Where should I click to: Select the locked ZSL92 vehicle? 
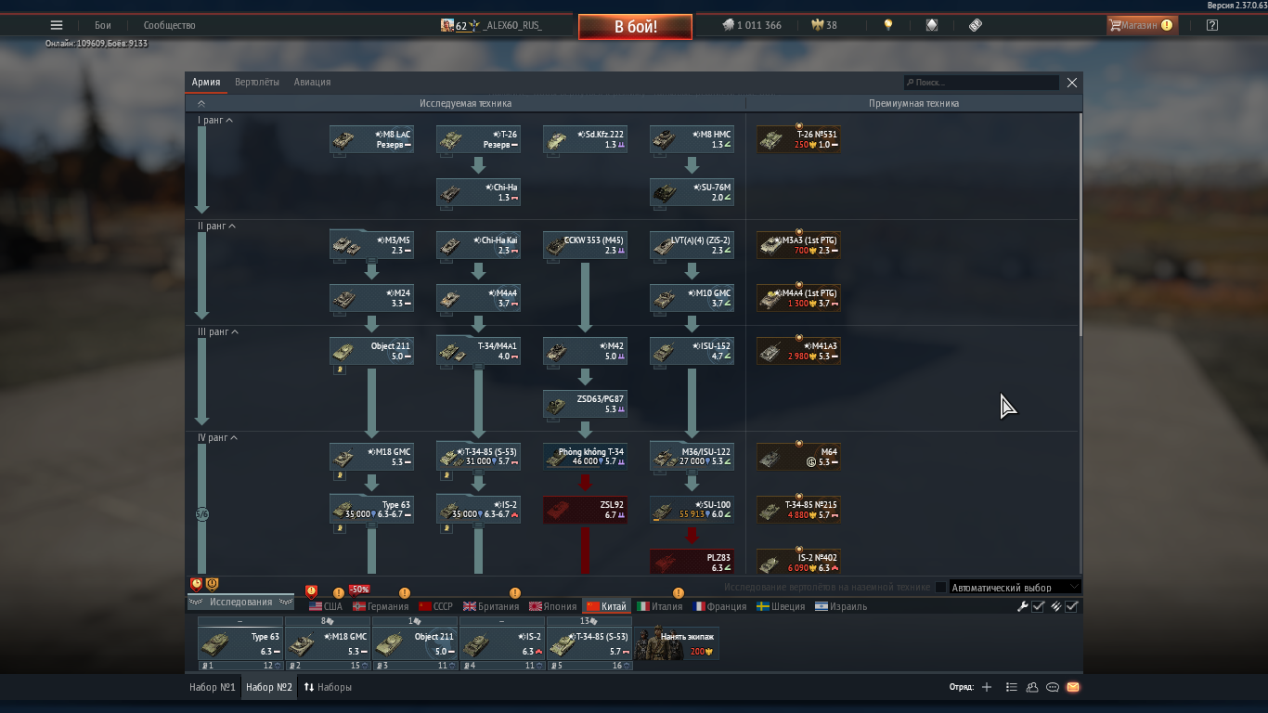coord(585,510)
